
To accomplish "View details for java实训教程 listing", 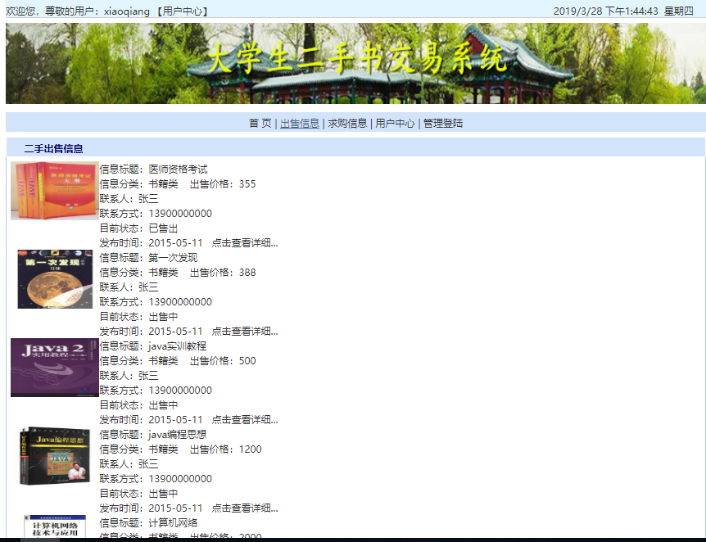I will click(245, 419).
